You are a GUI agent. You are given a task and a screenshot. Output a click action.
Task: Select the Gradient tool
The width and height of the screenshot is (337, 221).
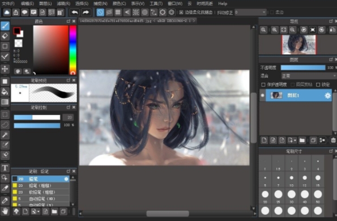click(x=5, y=102)
